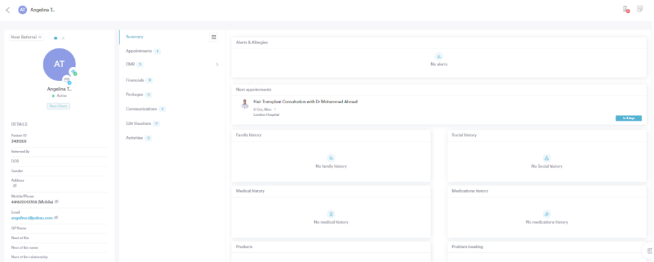Click the camera badge on the AT avatar
This screenshot has width=654, height=262.
point(66,80)
